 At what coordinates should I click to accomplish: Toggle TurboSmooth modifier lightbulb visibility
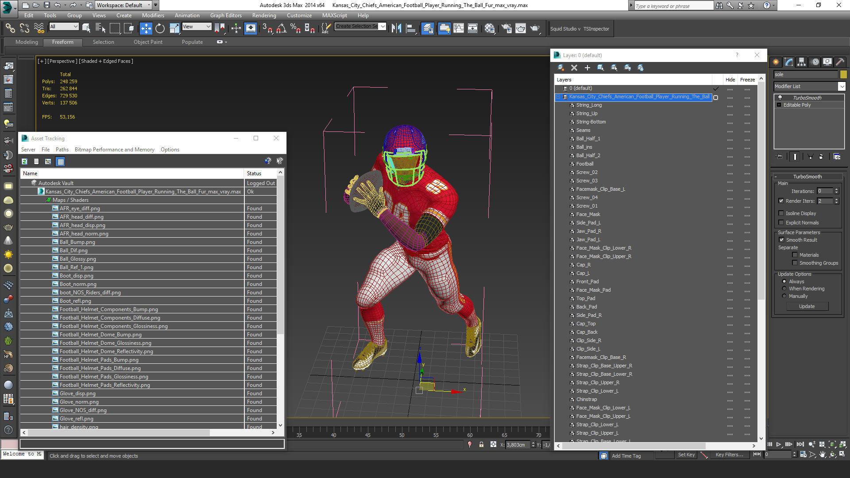[780, 98]
